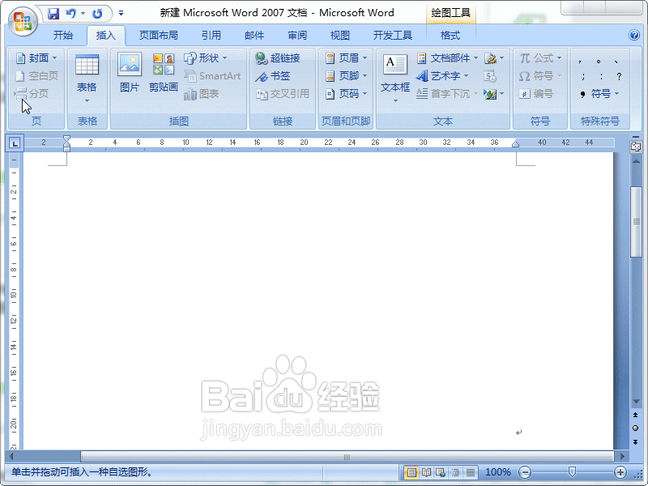The image size is (648, 486).
Task: Click the horizontal scroll right arrow
Action: point(622,457)
